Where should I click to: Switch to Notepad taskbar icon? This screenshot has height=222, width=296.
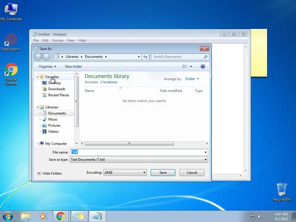point(97,216)
